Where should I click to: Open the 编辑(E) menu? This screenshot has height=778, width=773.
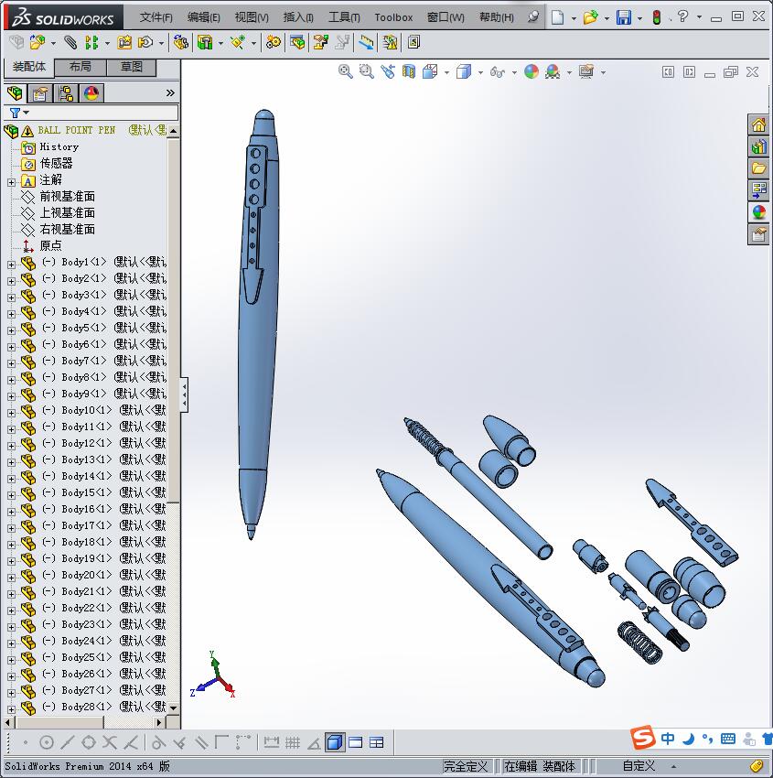click(204, 17)
